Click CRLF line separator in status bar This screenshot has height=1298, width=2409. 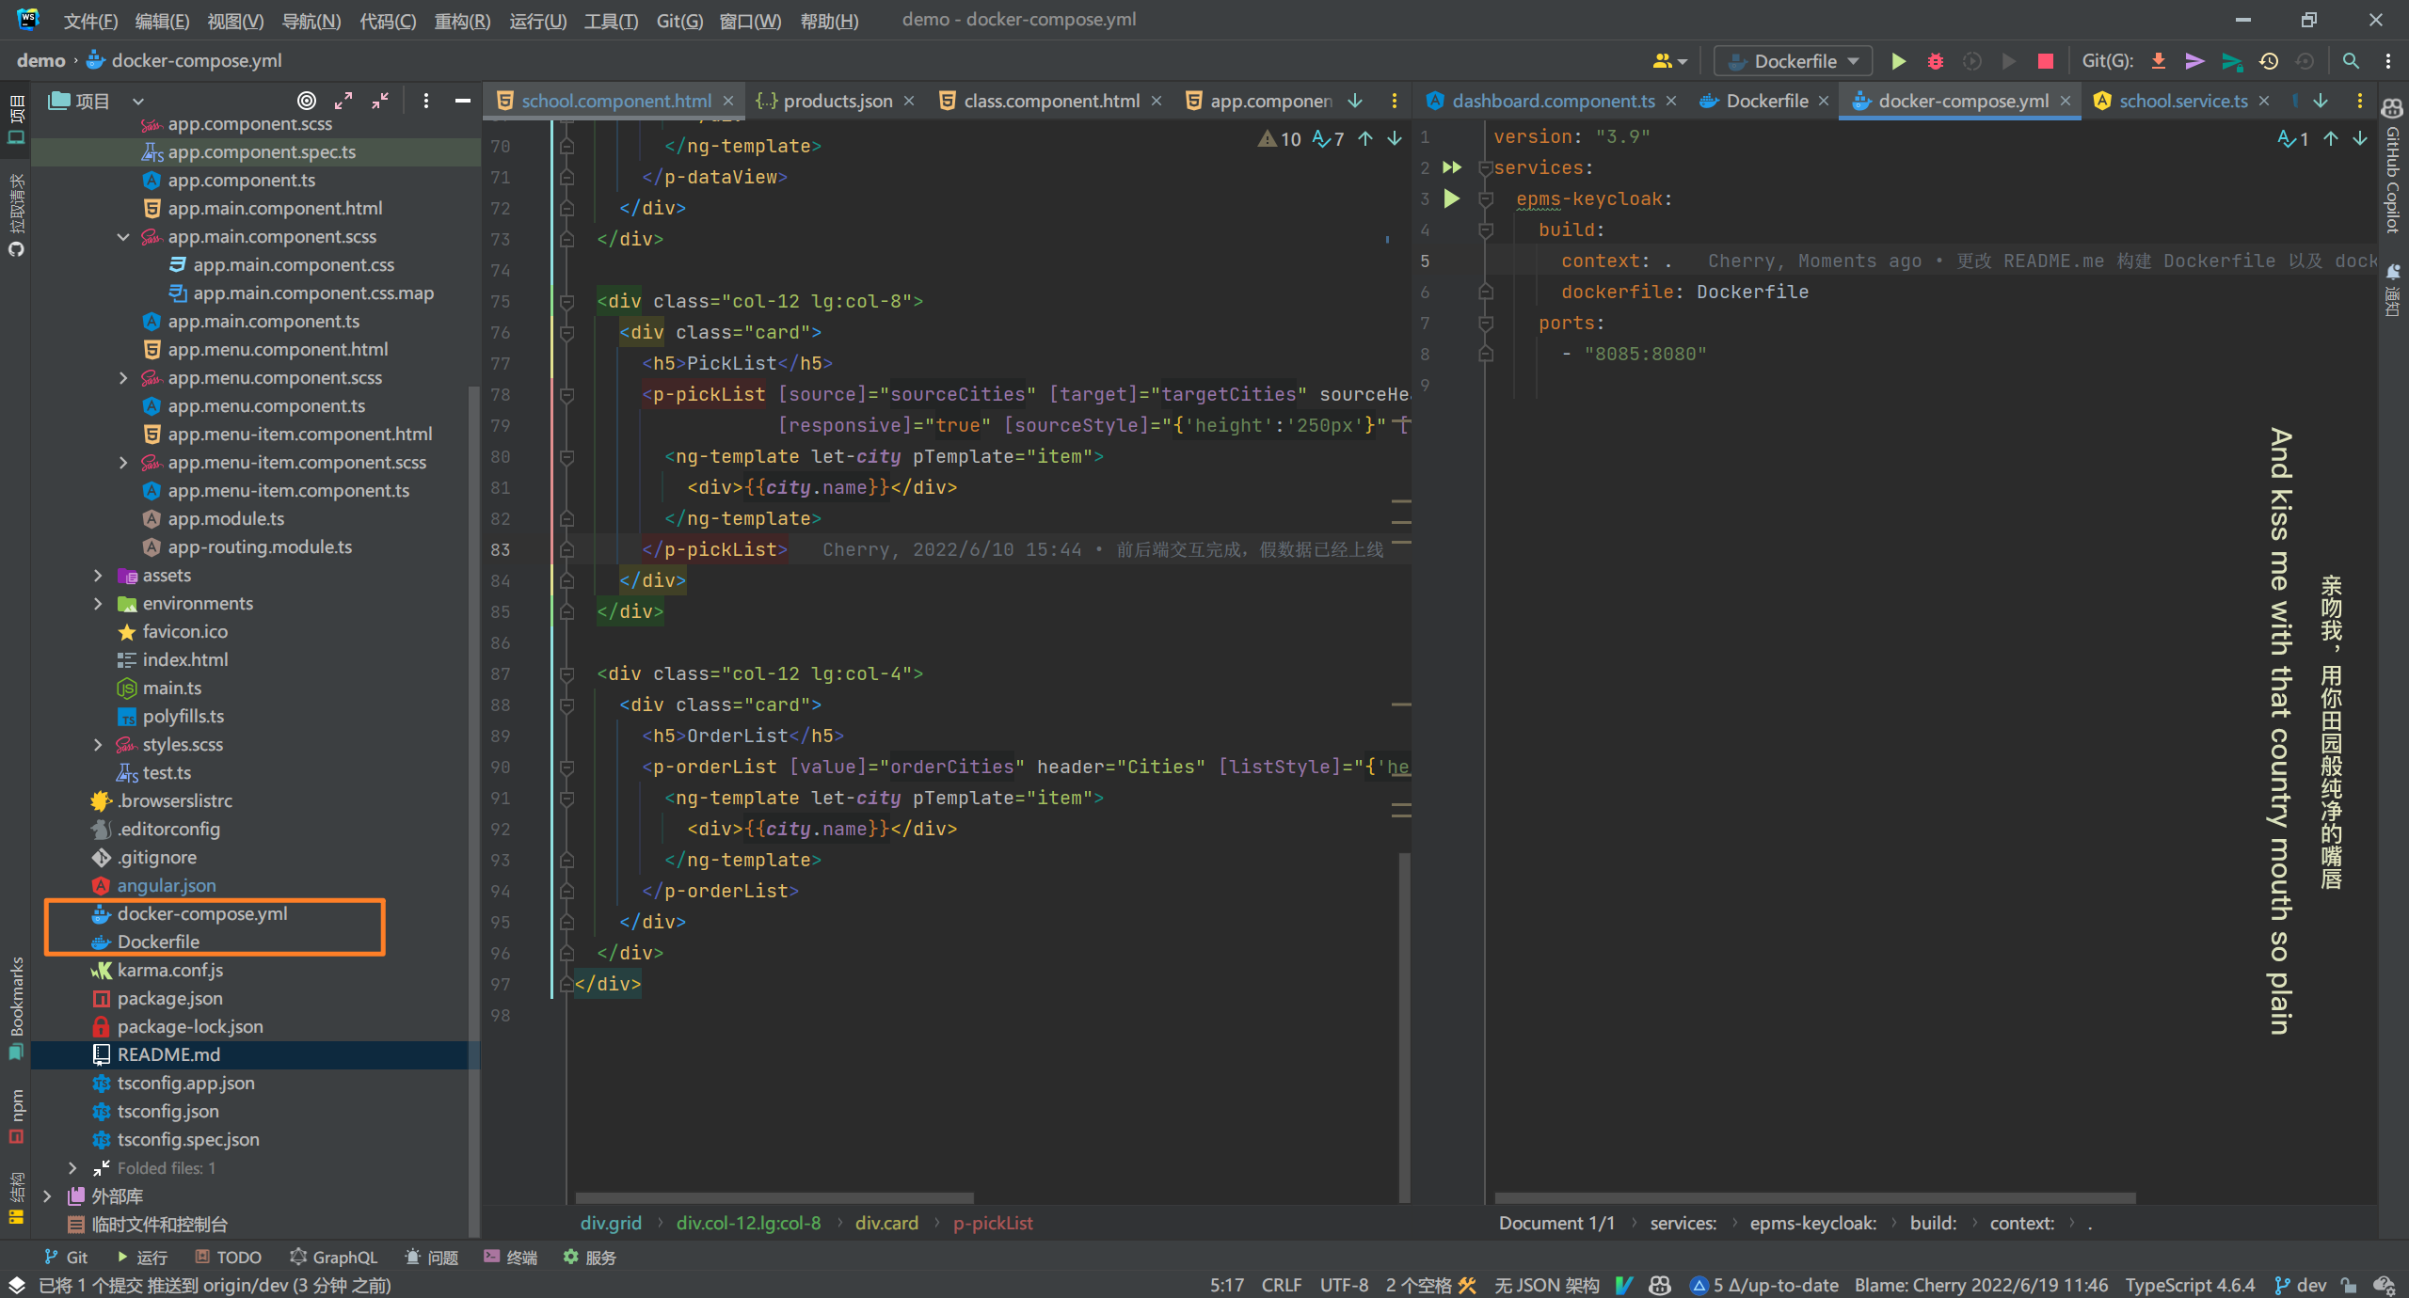pyautogui.click(x=1282, y=1285)
